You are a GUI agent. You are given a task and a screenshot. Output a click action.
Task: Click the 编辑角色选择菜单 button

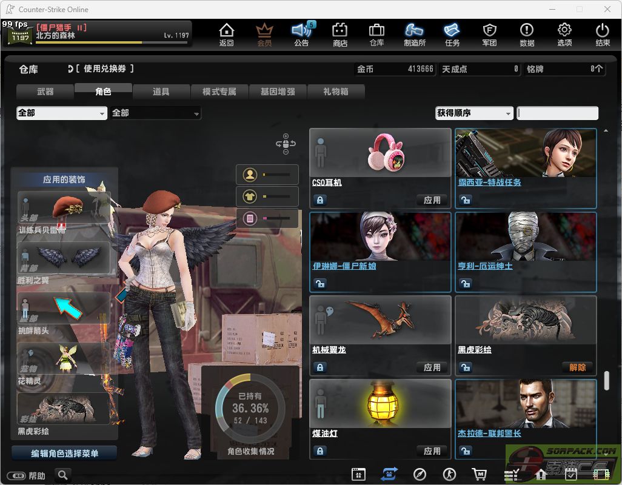pos(64,453)
